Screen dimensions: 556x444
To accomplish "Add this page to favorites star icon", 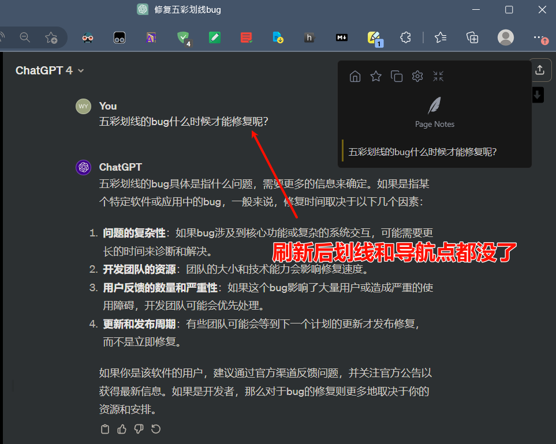I will pos(51,37).
